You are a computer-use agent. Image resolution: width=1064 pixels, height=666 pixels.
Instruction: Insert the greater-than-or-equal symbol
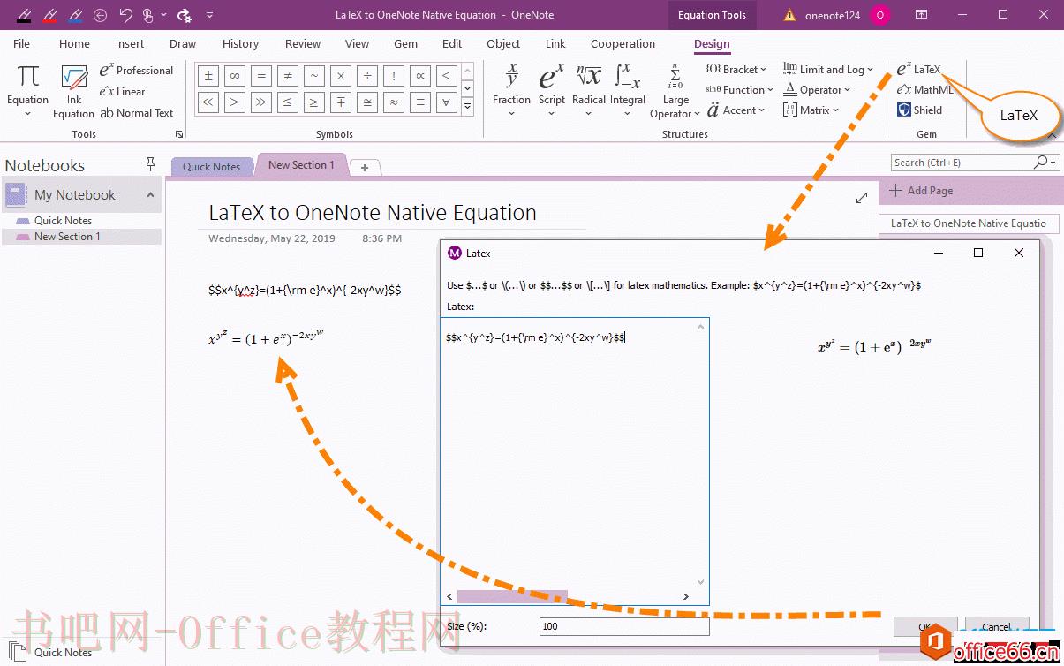[x=314, y=102]
